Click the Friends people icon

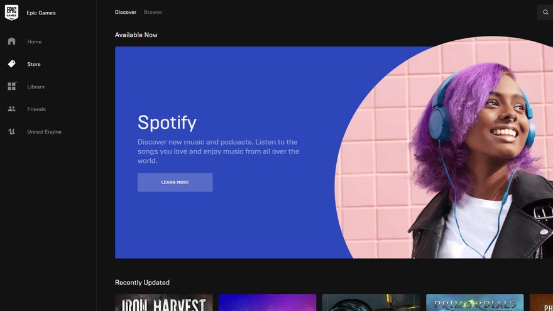coord(11,109)
